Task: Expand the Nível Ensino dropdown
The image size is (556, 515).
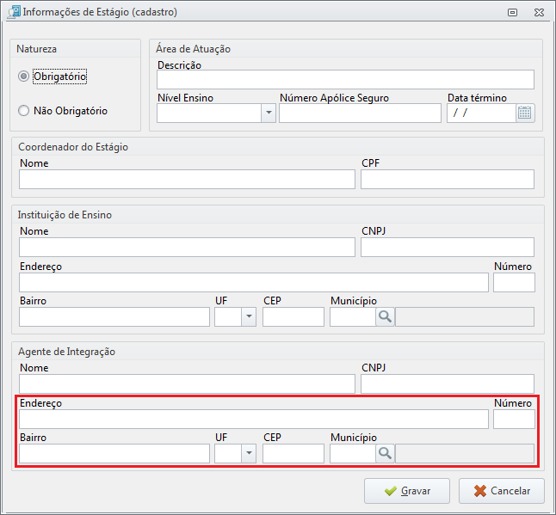Action: (269, 113)
